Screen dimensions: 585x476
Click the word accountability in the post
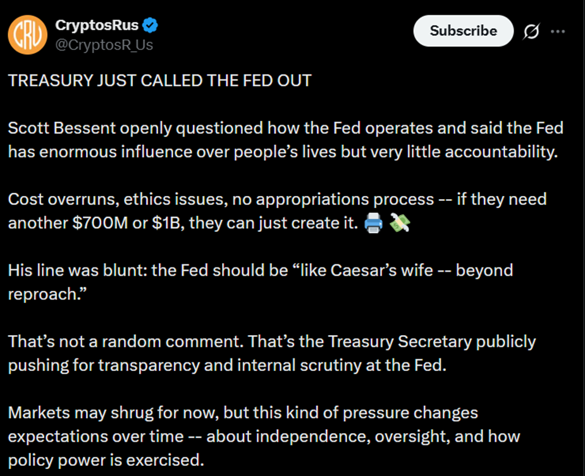click(500, 152)
